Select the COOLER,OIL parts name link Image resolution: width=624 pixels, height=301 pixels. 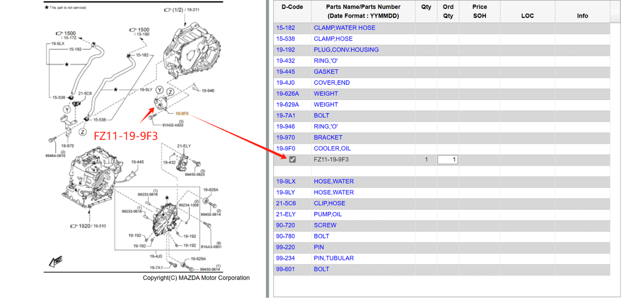coord(332,148)
